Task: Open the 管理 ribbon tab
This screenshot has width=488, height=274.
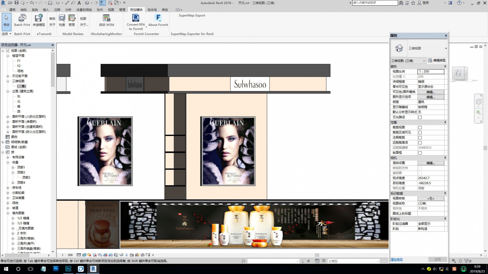Action: pos(122,10)
